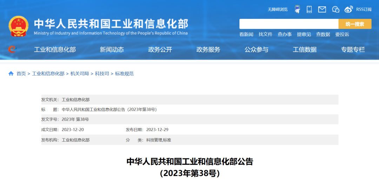Open the 工信数据 navigation item
Image resolution: width=379 pixels, height=185 pixels.
point(305,50)
